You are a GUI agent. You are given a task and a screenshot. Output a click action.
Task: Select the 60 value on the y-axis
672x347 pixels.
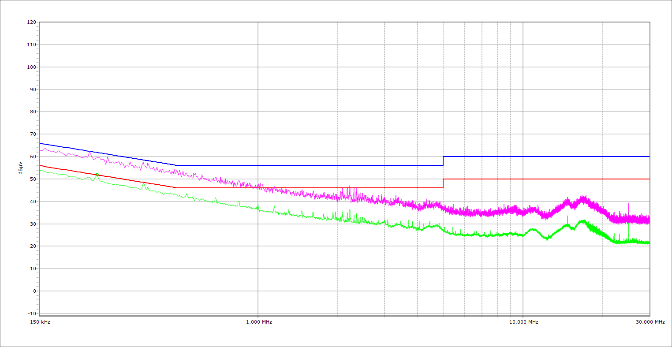point(33,157)
